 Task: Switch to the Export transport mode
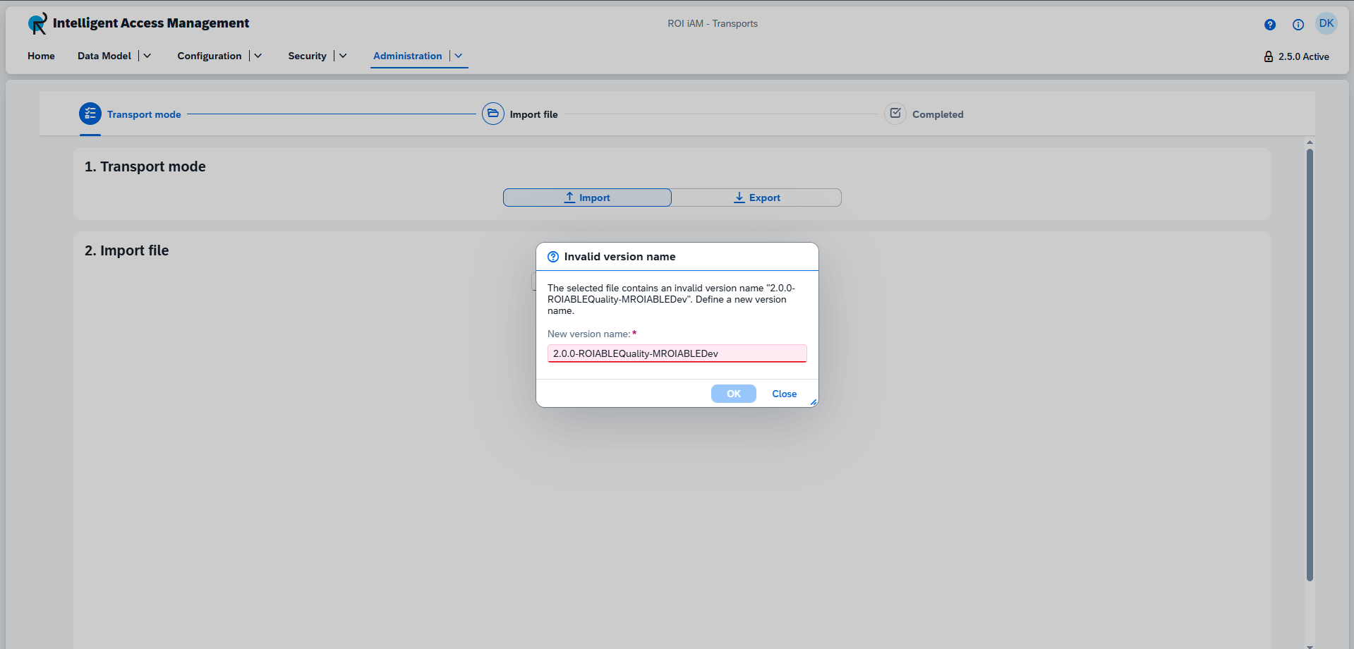tap(757, 198)
